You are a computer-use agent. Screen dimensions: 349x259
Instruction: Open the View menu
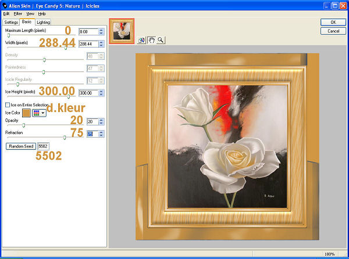pos(30,14)
